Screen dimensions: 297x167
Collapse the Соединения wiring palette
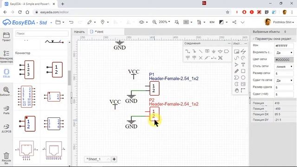229,43
